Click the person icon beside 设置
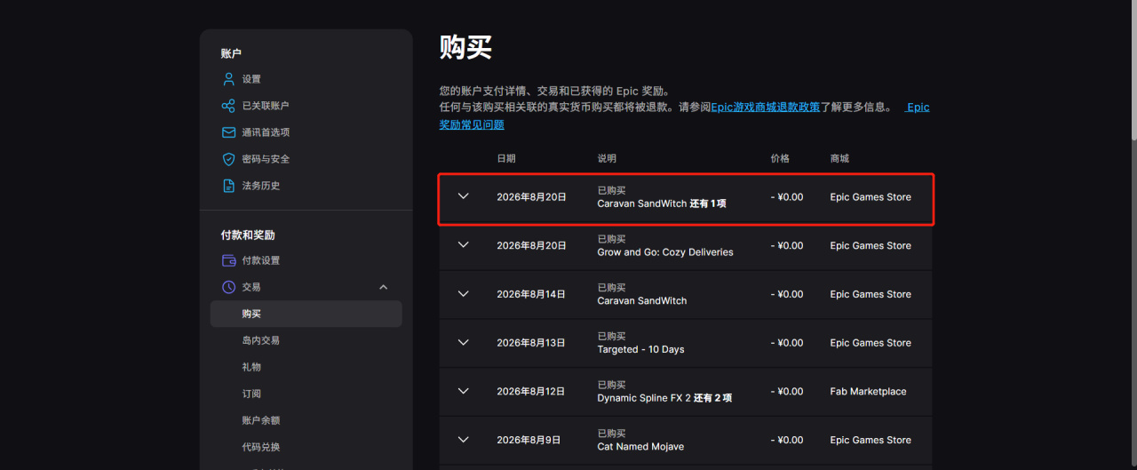 coord(228,79)
